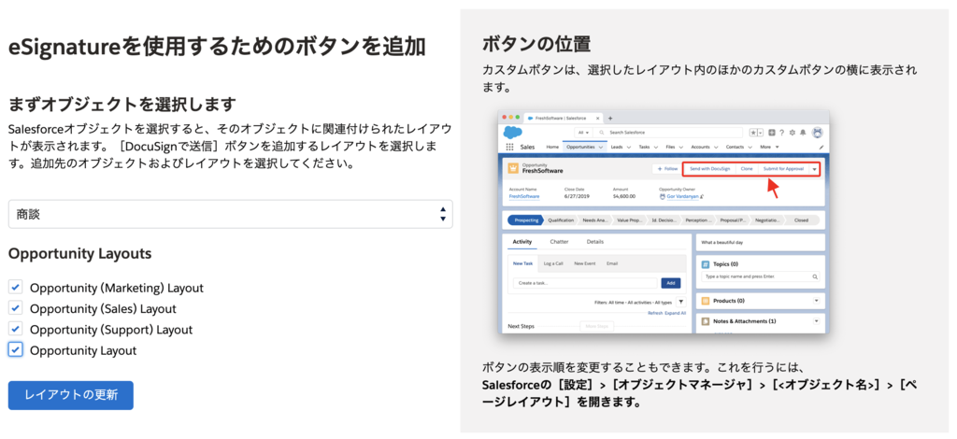Click the magnifier icon in Search Salesforce box
This screenshot has height=439, width=957.
coord(602,133)
